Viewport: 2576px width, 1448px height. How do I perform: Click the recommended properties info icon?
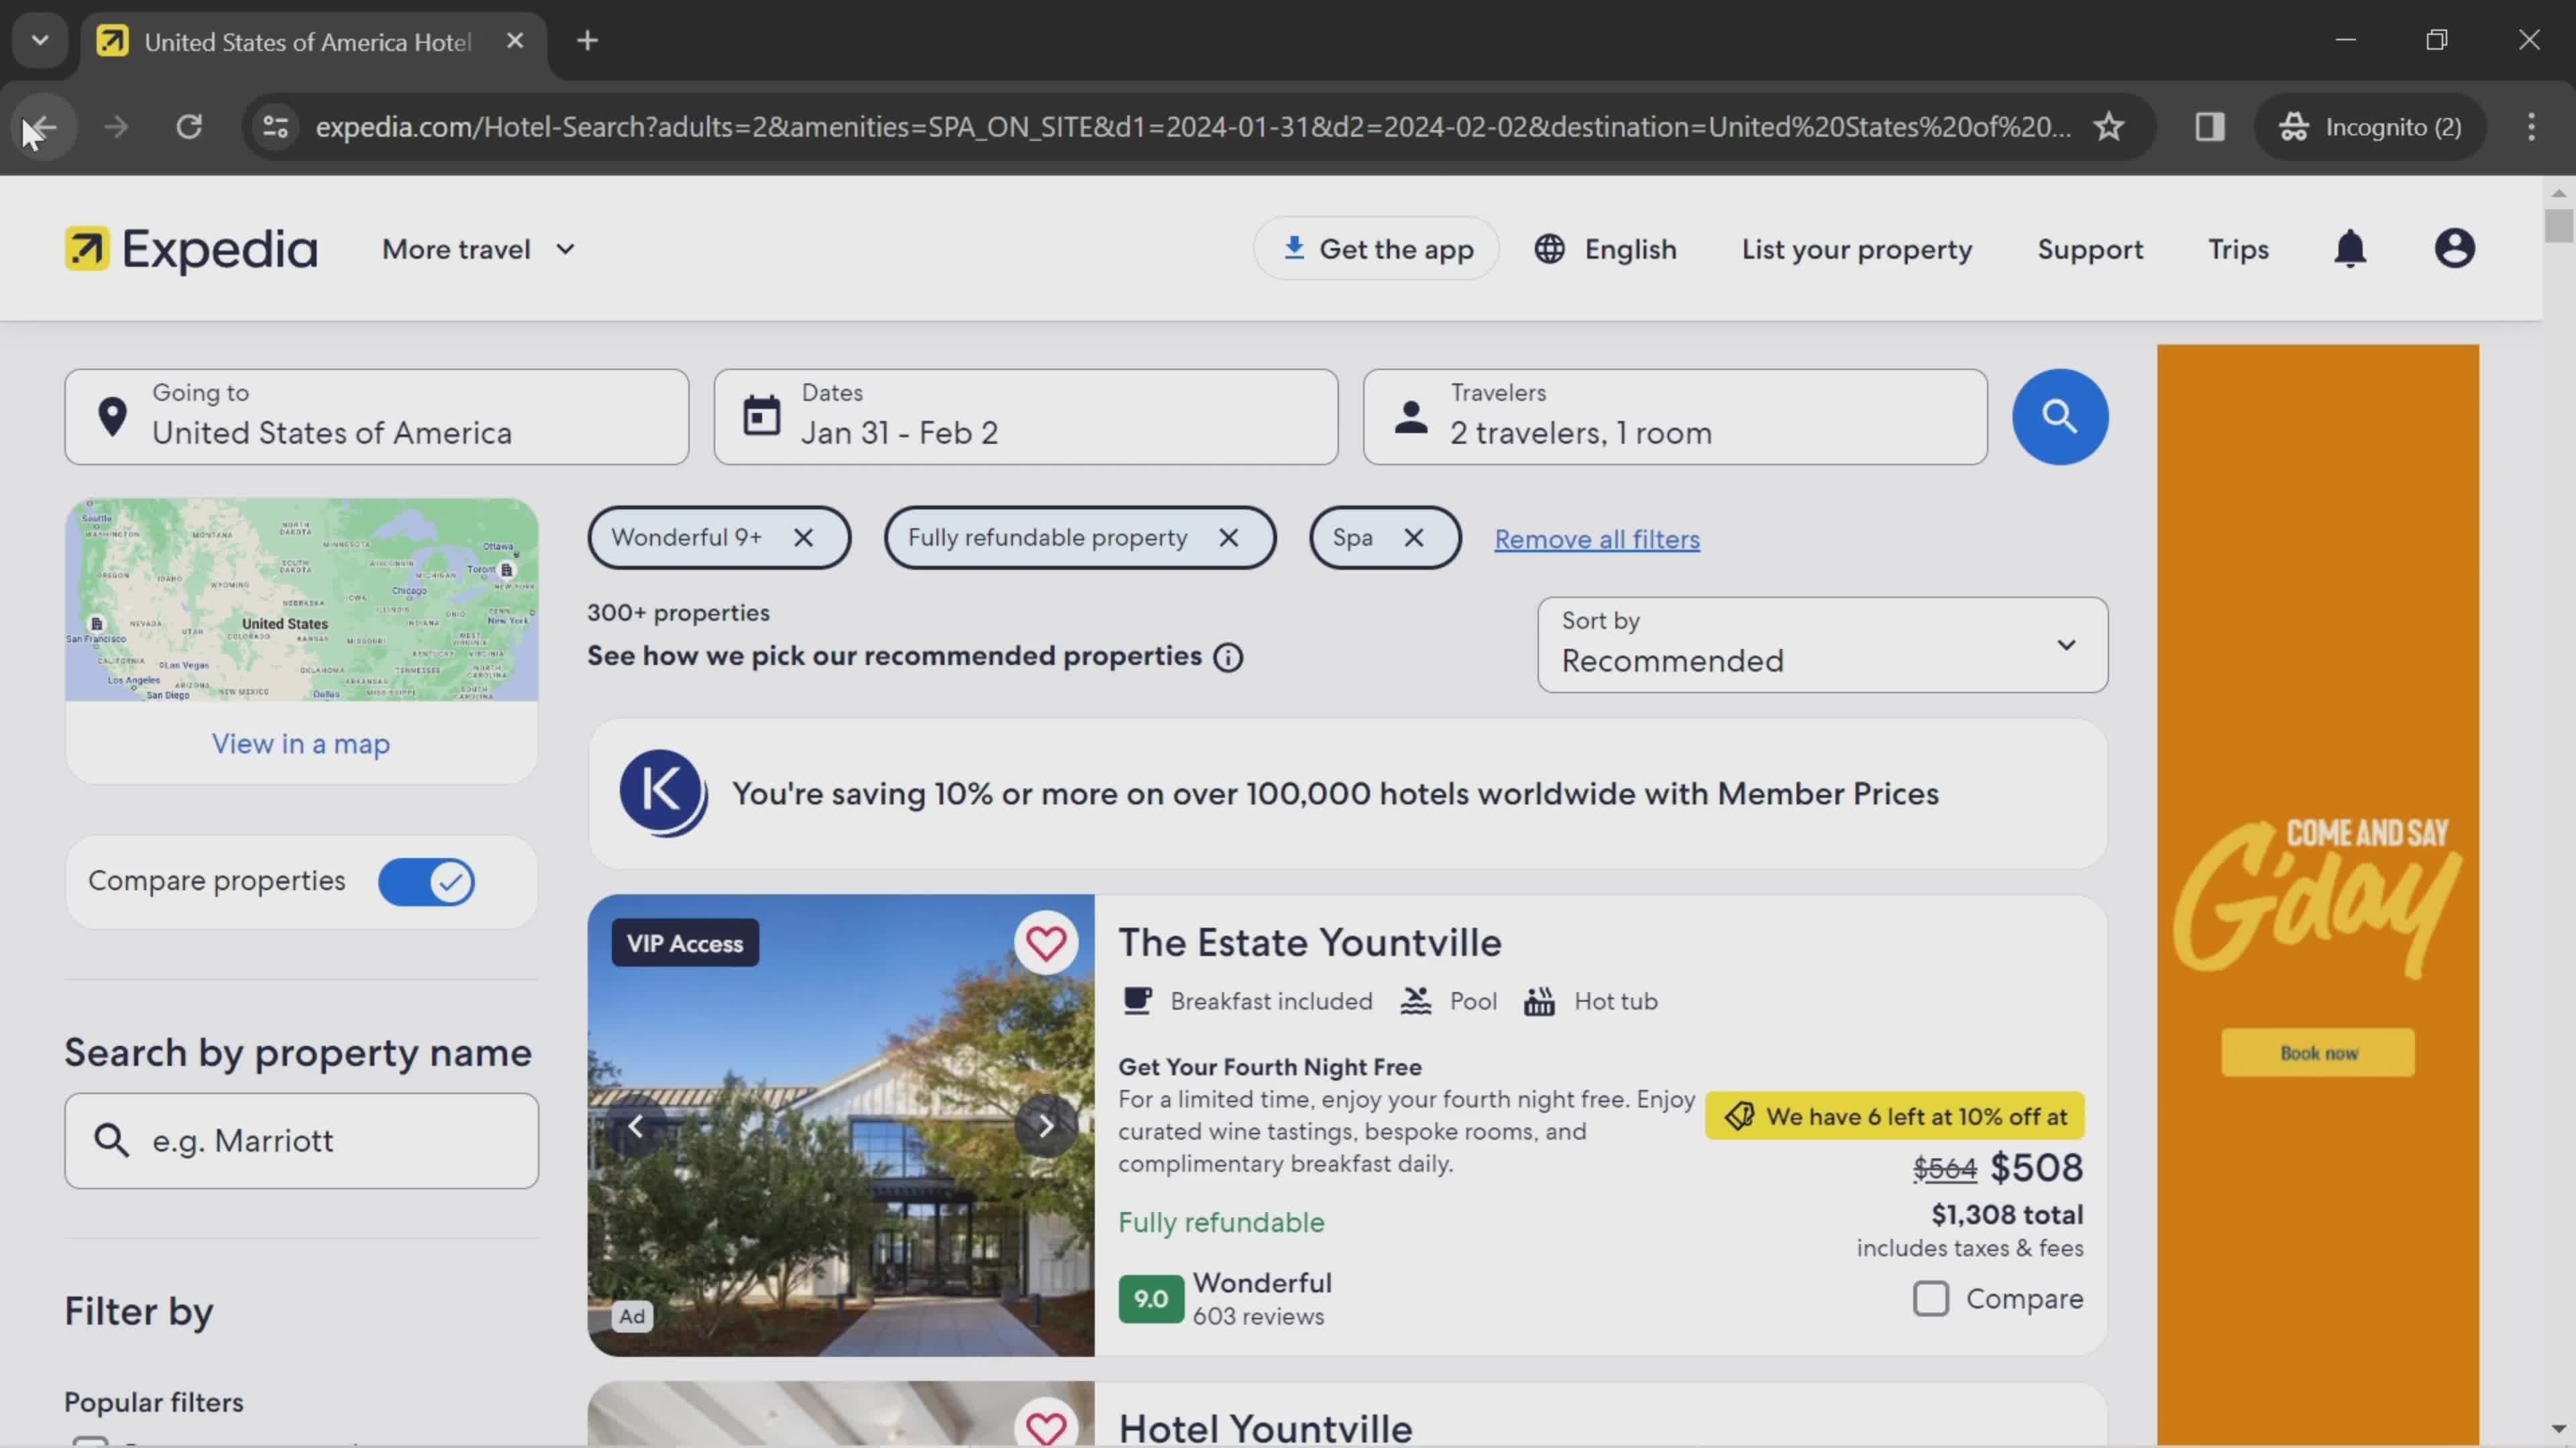point(1228,658)
